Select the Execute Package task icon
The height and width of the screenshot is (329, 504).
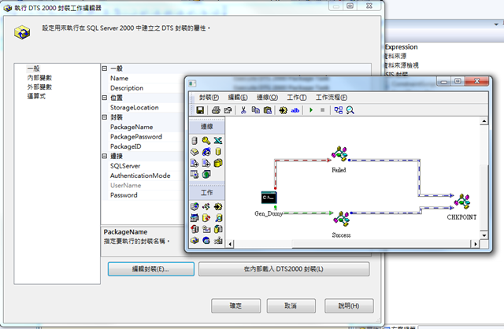(x=195, y=240)
